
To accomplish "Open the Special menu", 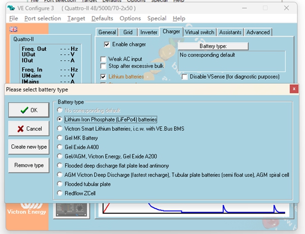I will [157, 18].
